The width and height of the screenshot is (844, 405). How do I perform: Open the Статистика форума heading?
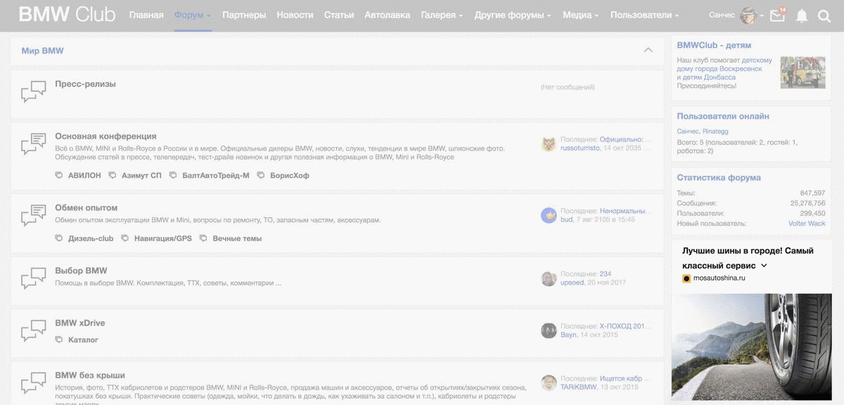click(x=719, y=178)
